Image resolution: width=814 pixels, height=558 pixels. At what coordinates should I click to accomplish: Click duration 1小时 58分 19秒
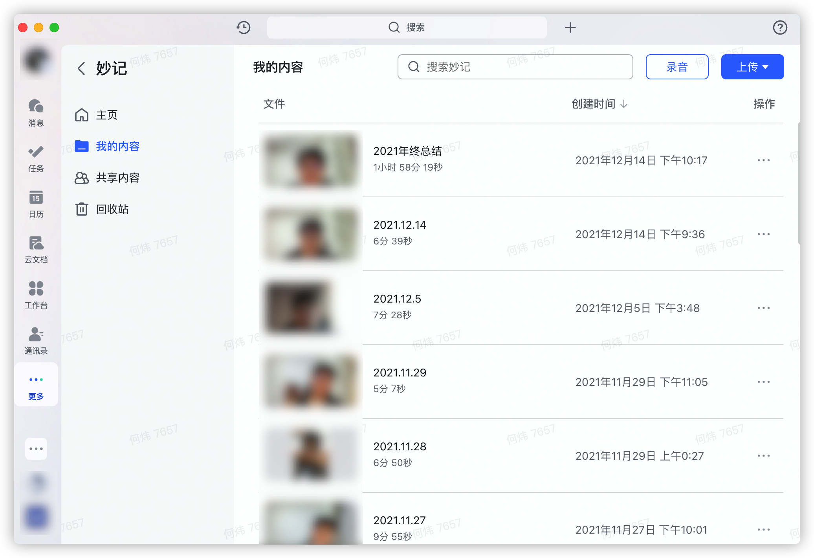[x=408, y=167]
